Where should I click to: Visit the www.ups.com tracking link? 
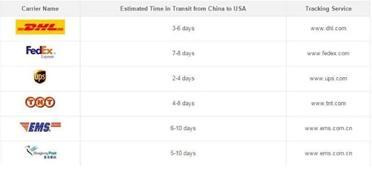click(328, 78)
